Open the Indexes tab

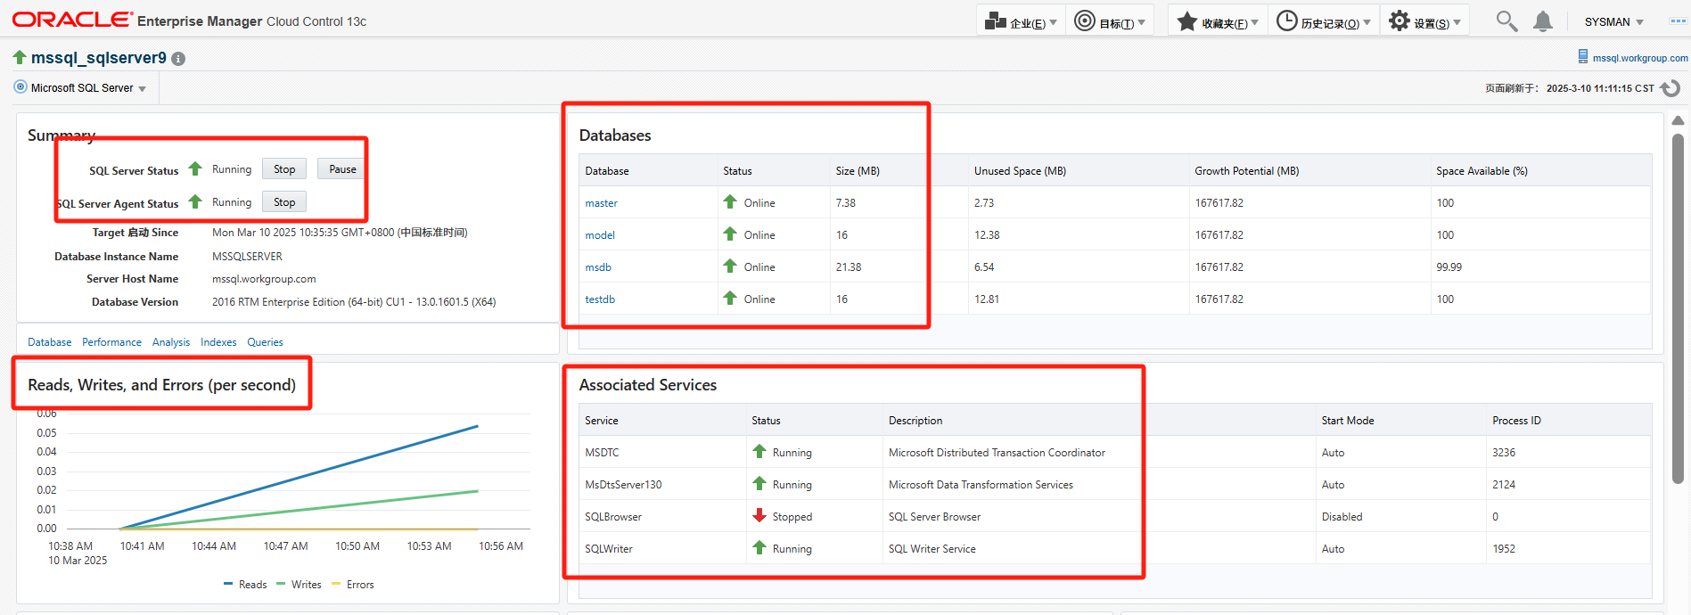(218, 342)
